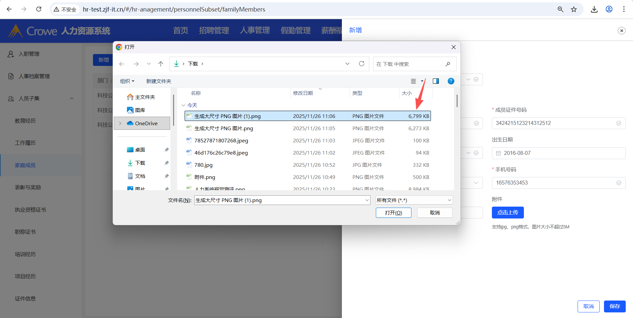Sort files by the 大小 column
Image resolution: width=633 pixels, height=318 pixels.
[x=407, y=93]
